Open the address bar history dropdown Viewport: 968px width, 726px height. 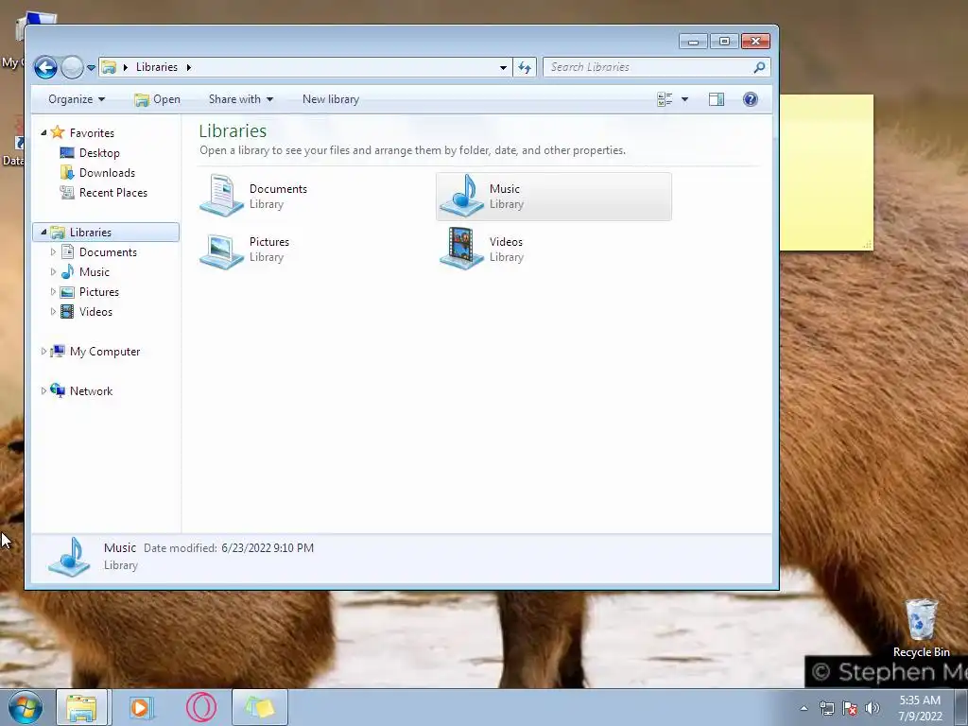[503, 67]
